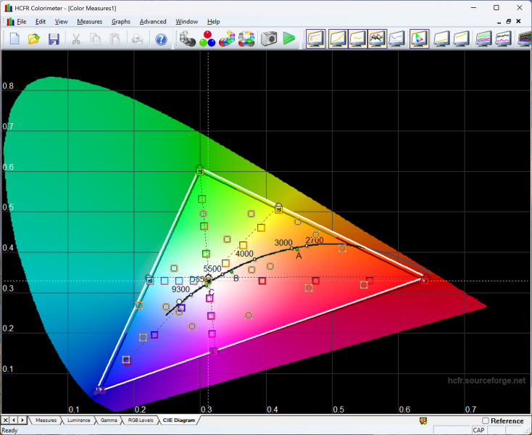The image size is (532, 435).
Task: Save using the floppy disk icon
Action: (x=54, y=38)
